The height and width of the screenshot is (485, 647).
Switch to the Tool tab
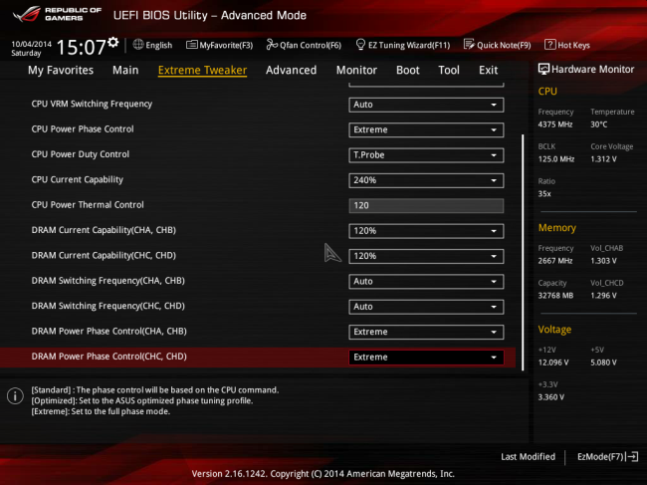click(x=449, y=70)
